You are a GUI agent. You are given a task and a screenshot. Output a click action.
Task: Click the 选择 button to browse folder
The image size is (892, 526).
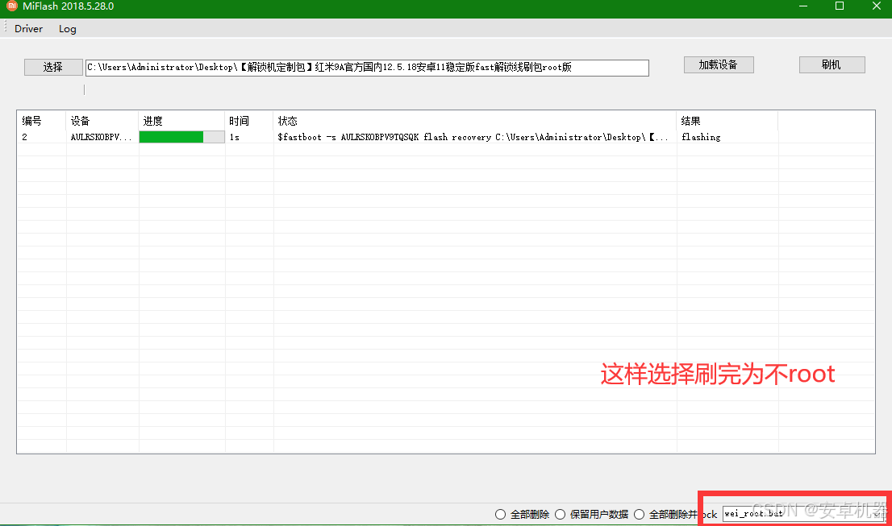pyautogui.click(x=53, y=67)
